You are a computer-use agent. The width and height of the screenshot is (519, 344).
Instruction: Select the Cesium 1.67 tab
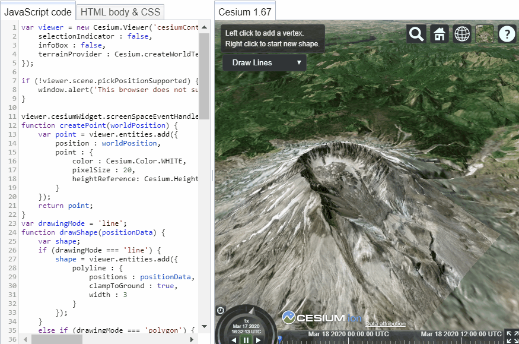[244, 12]
